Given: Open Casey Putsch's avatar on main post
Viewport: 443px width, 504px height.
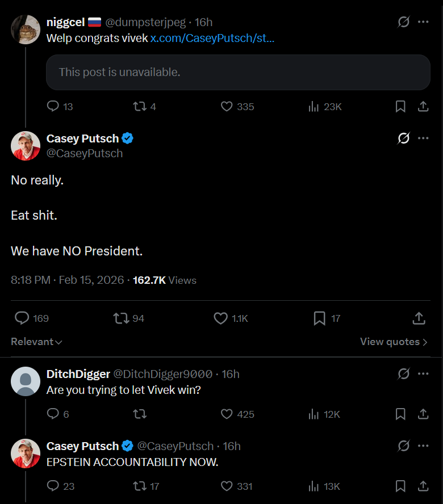Looking at the screenshot, I should [26, 146].
